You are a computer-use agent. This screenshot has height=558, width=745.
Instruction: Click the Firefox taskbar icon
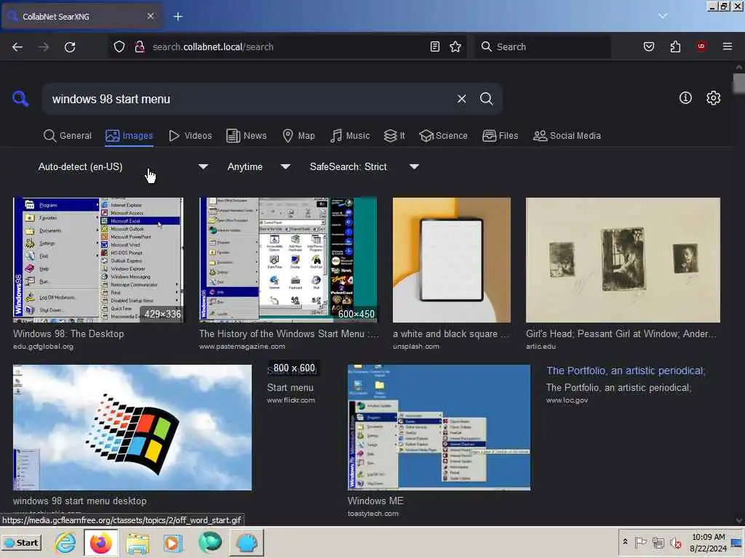[x=100, y=542]
